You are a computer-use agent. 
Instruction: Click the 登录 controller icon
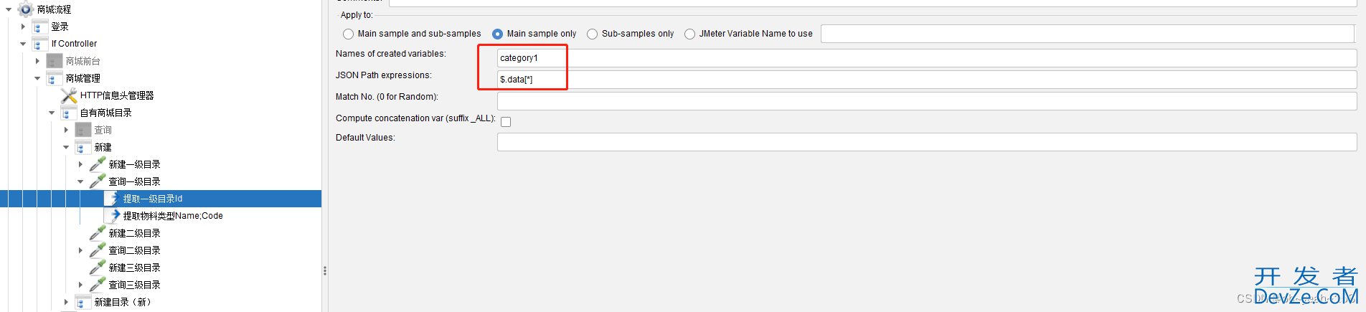point(40,27)
